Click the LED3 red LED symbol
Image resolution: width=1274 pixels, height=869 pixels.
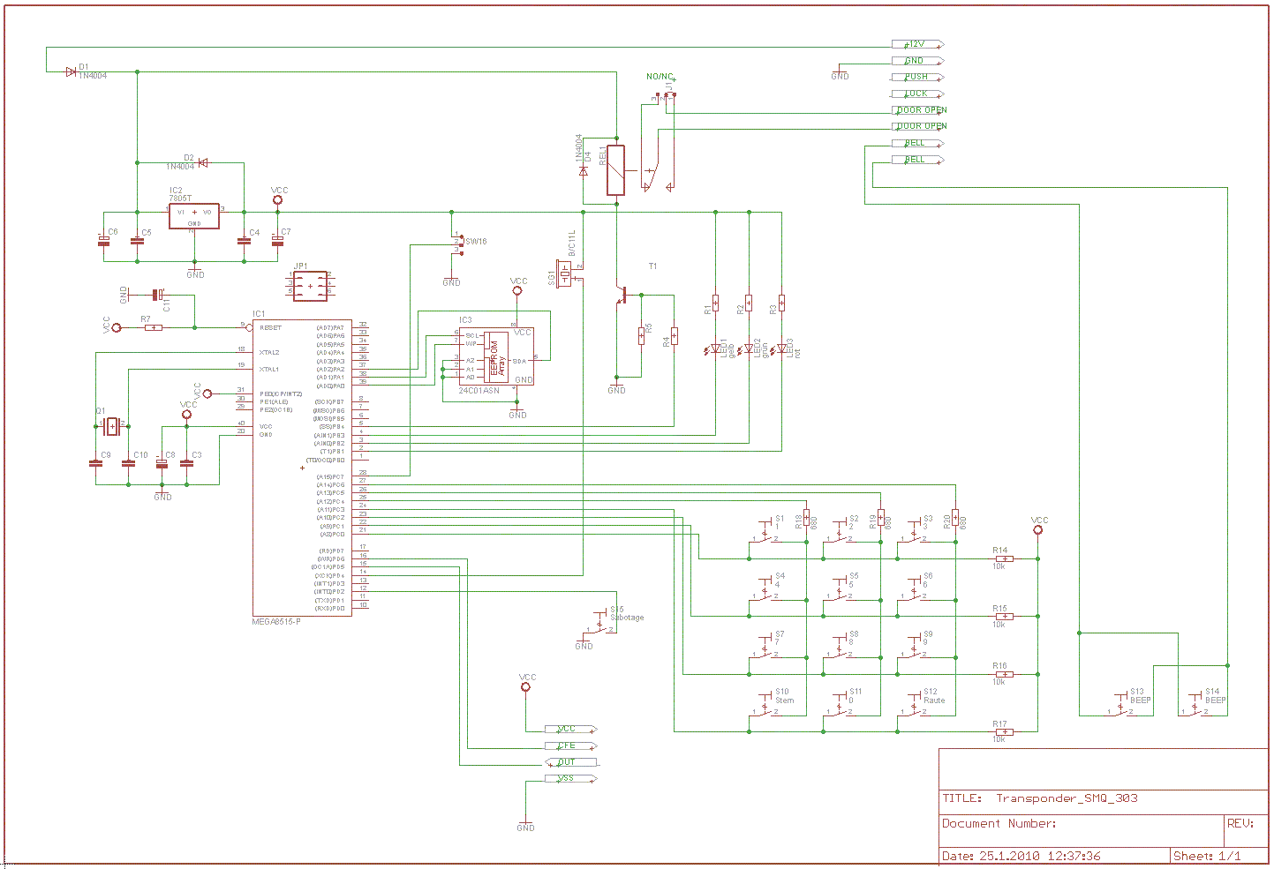point(780,349)
